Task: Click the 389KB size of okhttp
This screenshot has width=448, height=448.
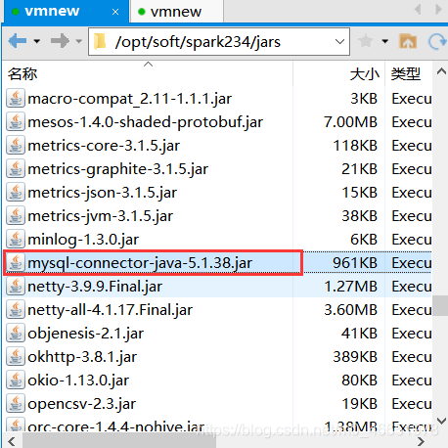Action: tap(355, 357)
